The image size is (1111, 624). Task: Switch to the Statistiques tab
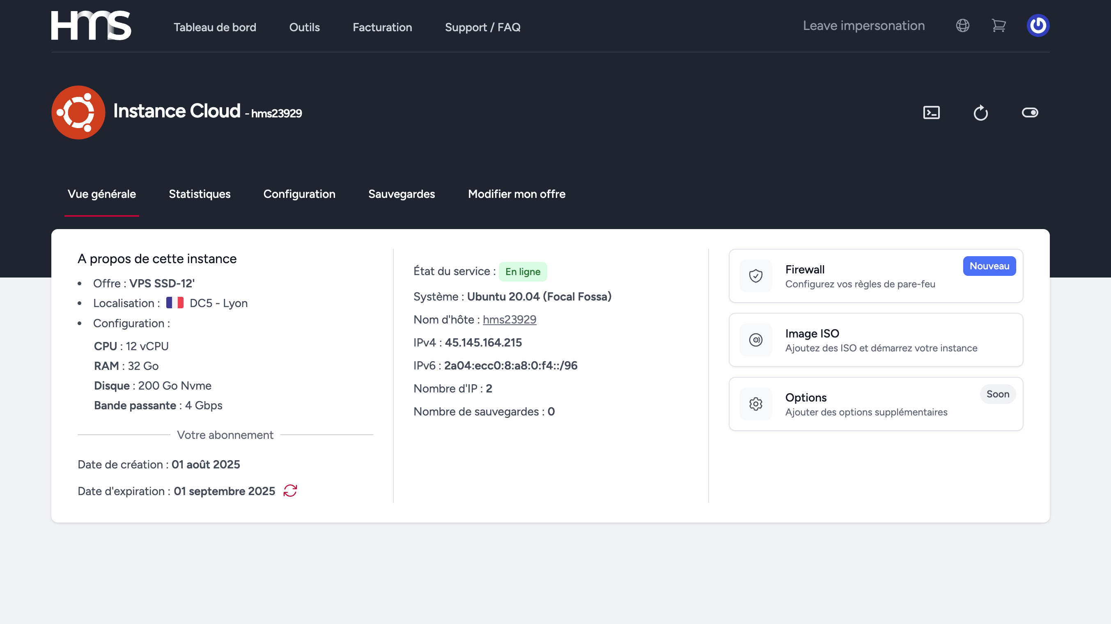click(x=199, y=194)
